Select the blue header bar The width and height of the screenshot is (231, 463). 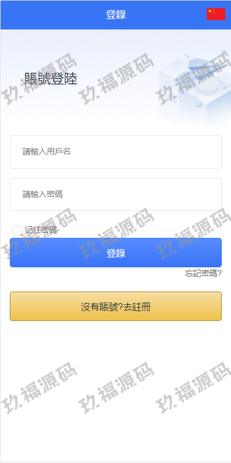115,15
